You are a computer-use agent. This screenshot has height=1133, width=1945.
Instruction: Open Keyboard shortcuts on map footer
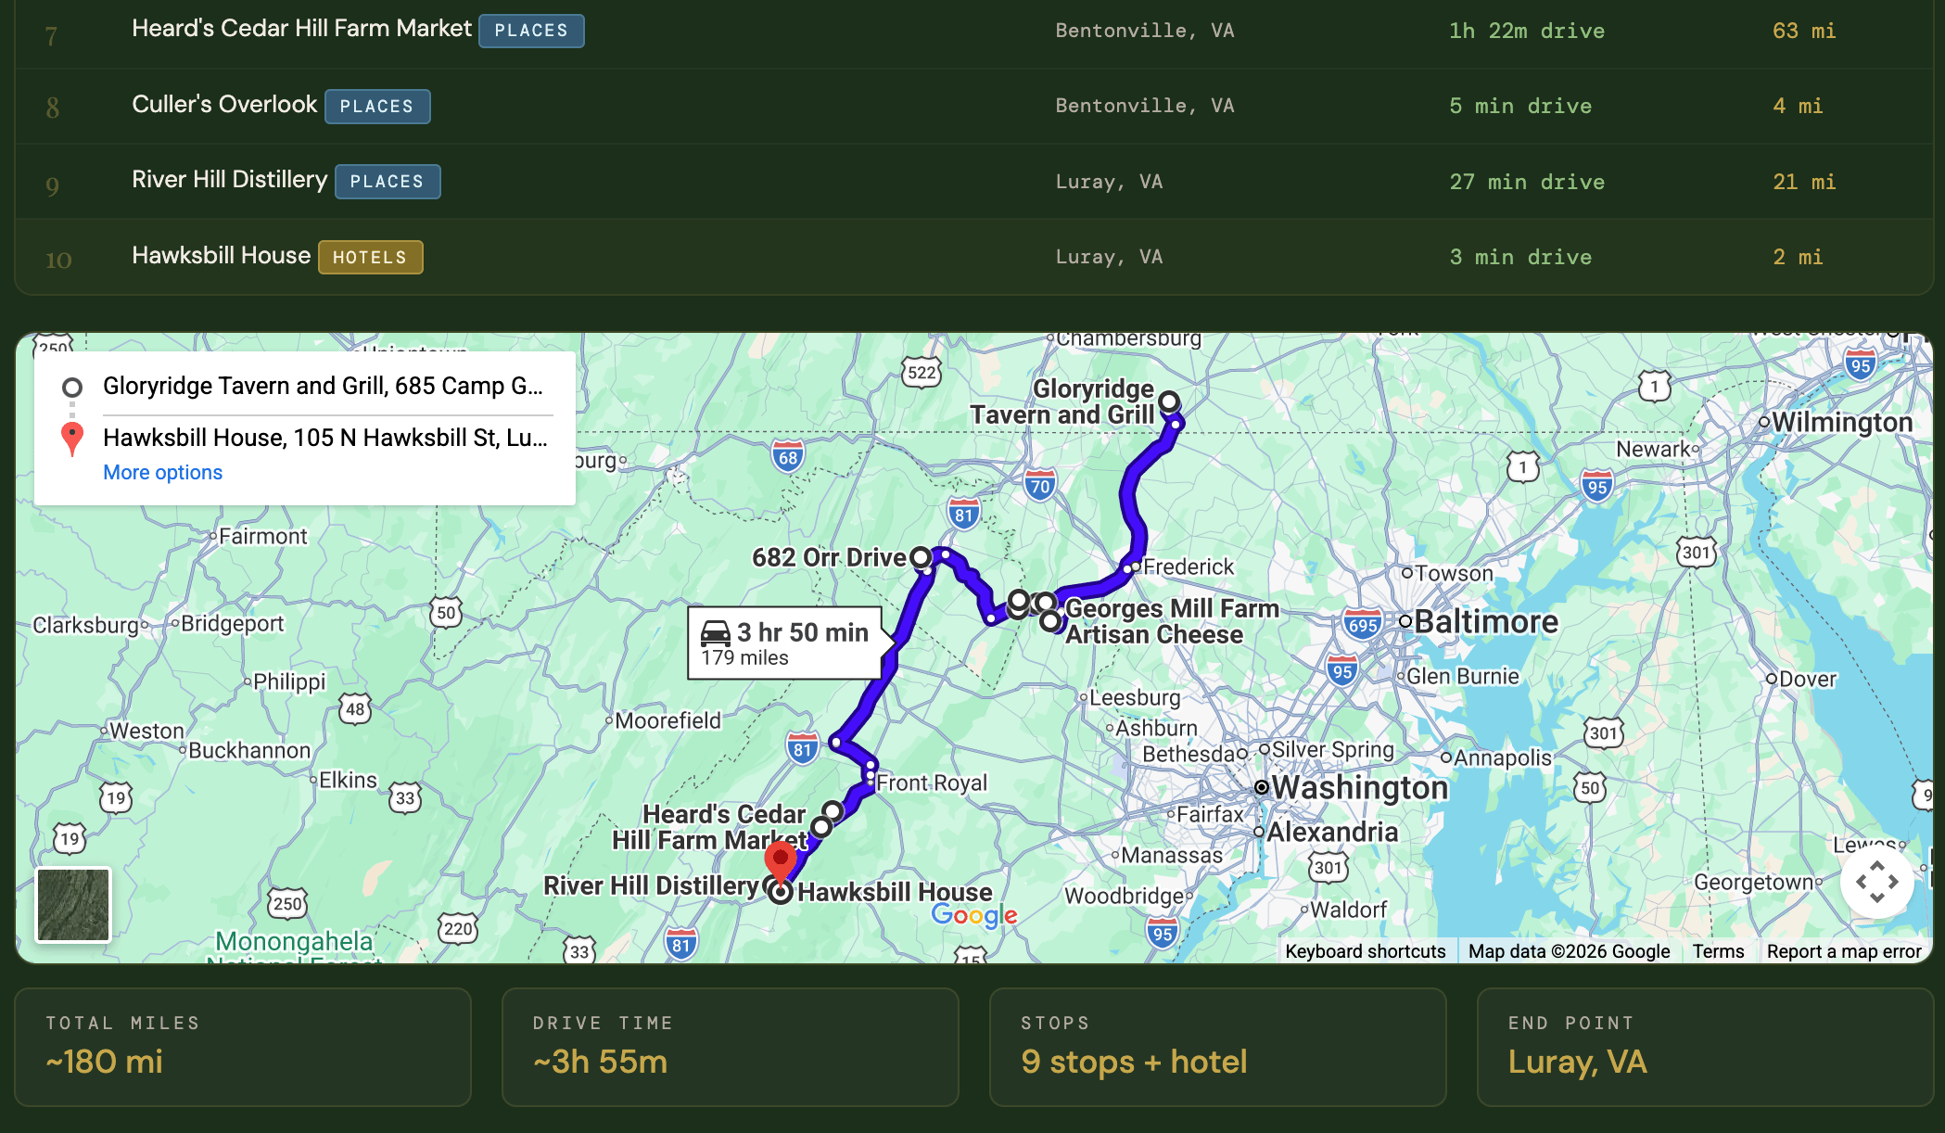(x=1365, y=951)
